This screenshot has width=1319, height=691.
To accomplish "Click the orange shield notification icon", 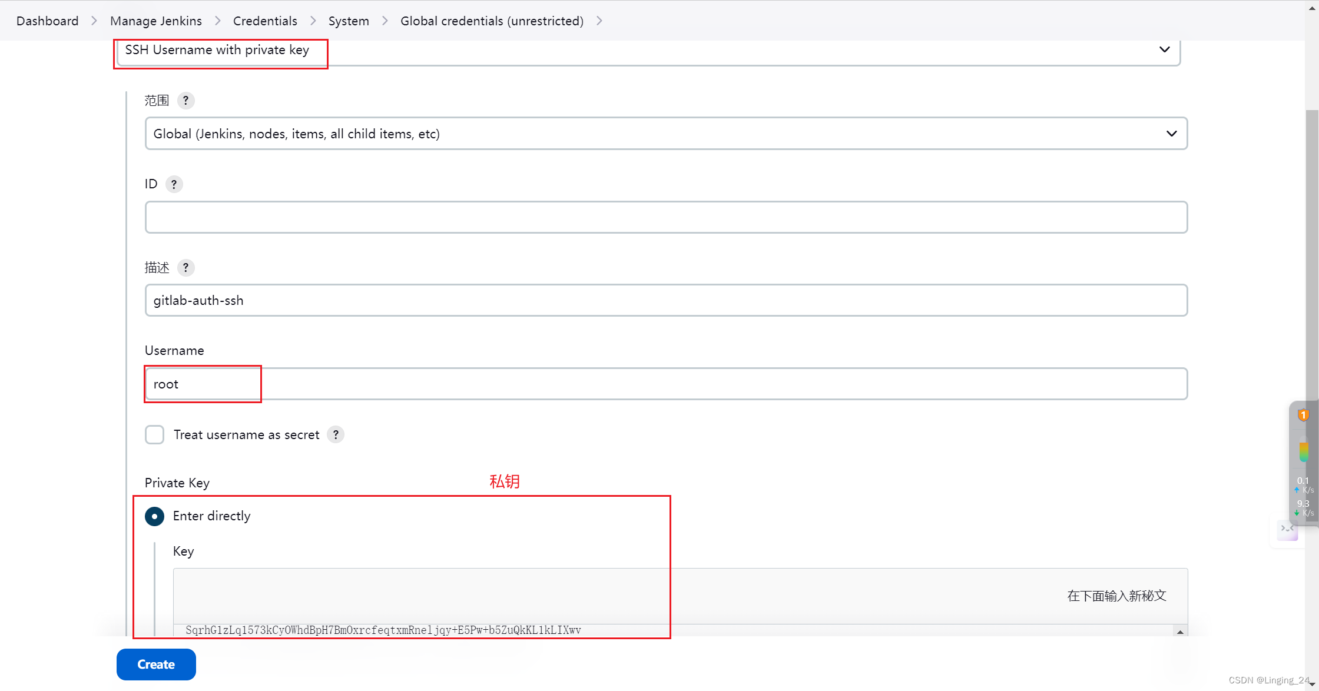I will tap(1304, 415).
